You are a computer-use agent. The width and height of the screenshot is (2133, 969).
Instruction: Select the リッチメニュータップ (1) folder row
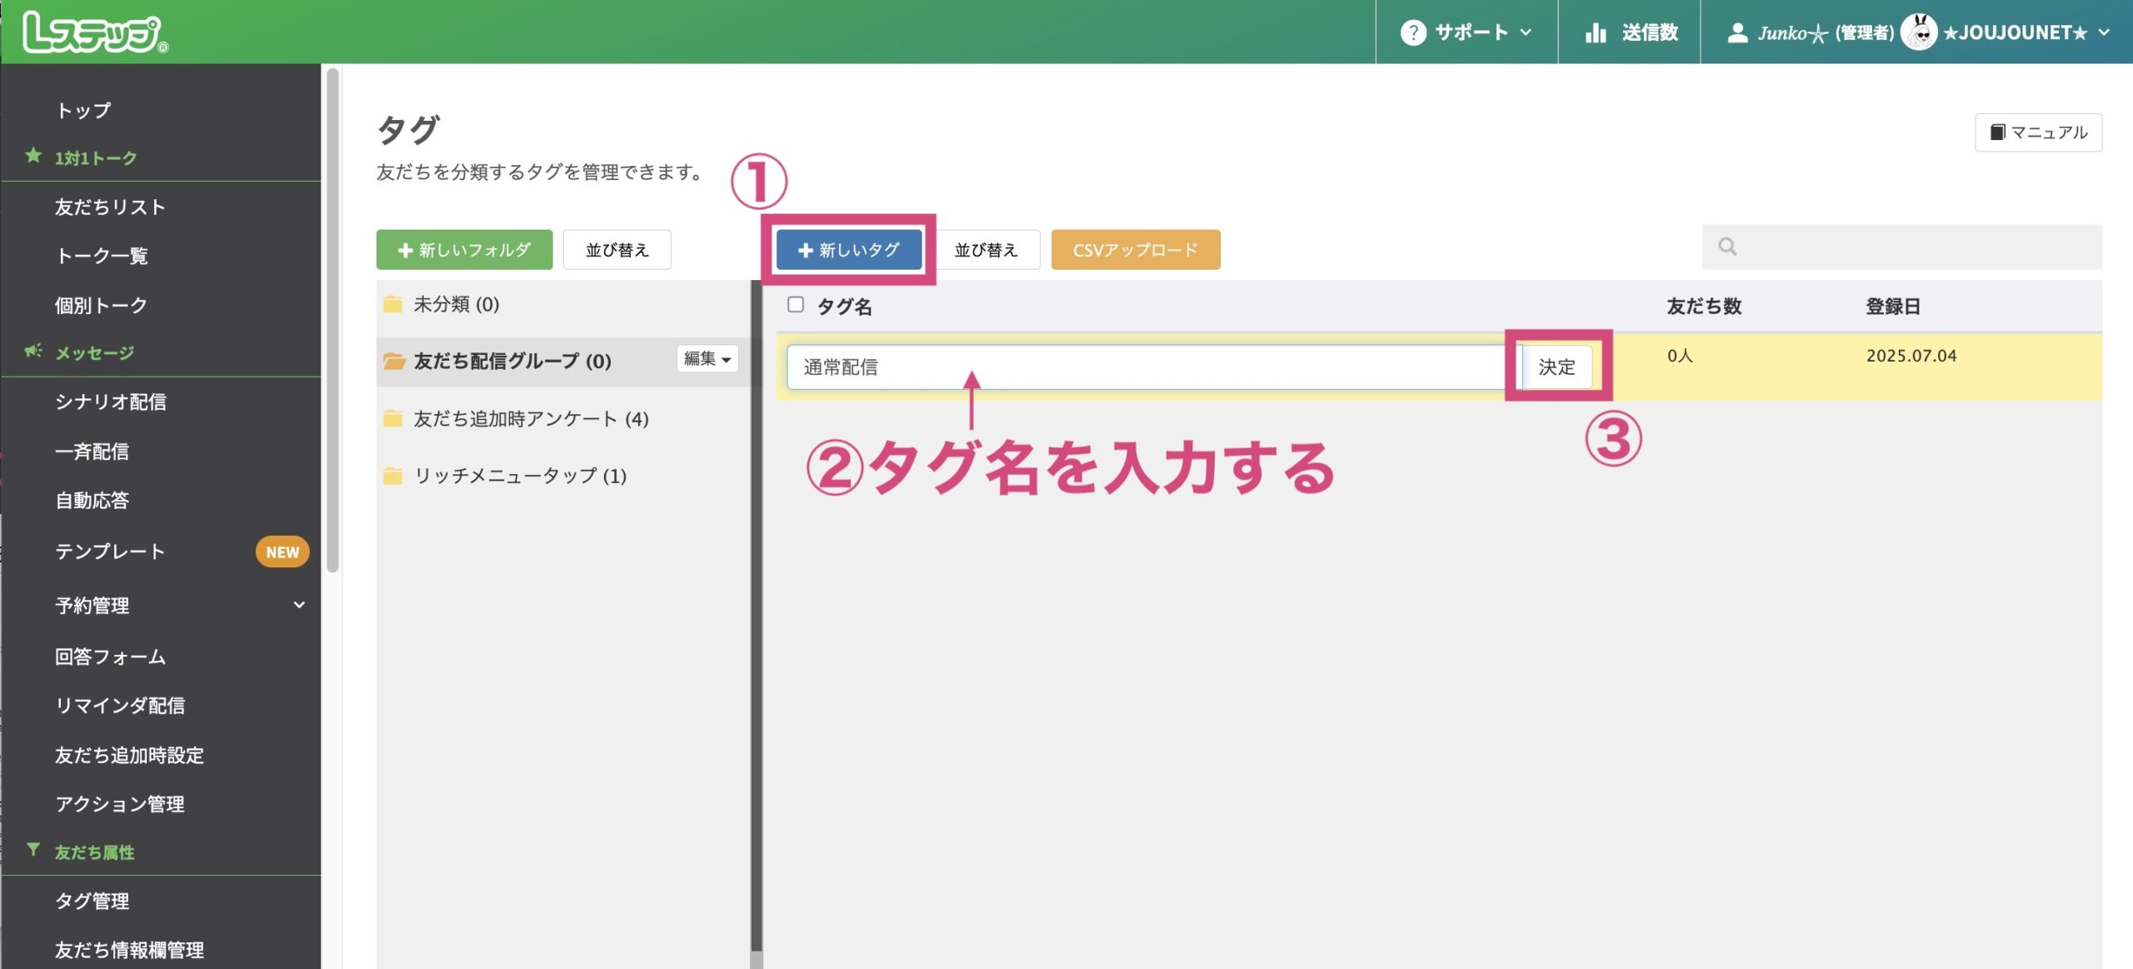tap(562, 476)
